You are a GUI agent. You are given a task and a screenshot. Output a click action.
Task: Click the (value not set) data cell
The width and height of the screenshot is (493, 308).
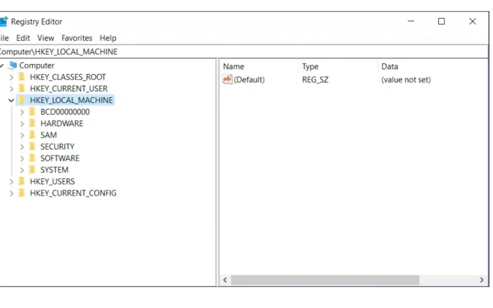406,80
